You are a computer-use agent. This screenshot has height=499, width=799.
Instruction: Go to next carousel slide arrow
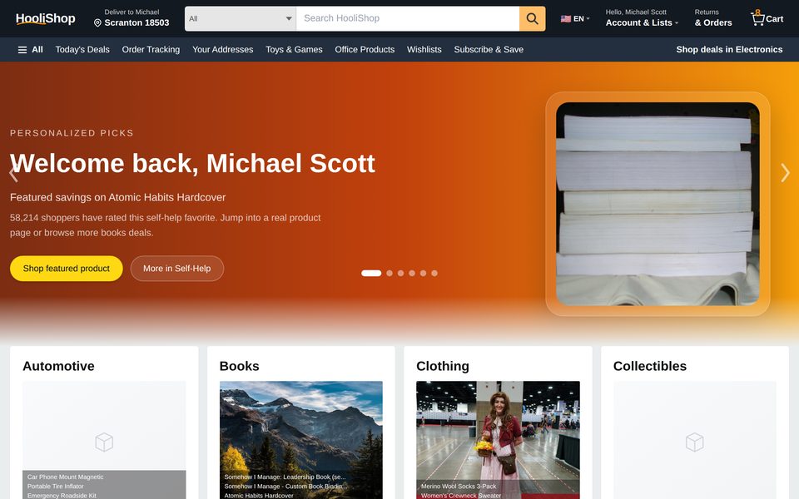(785, 173)
